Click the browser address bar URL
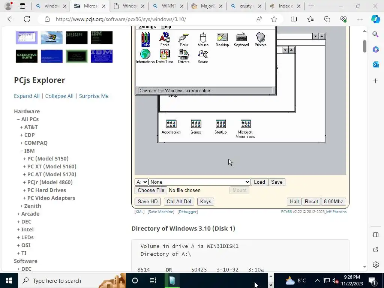384x288 pixels. coord(121,19)
